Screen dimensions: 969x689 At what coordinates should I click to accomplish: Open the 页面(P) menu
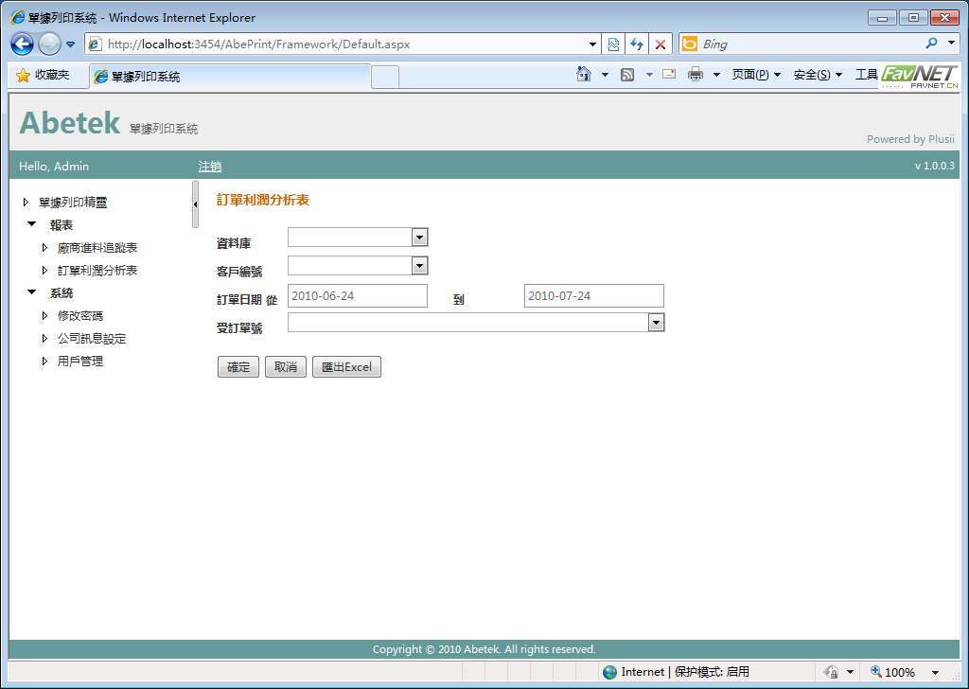pos(756,75)
